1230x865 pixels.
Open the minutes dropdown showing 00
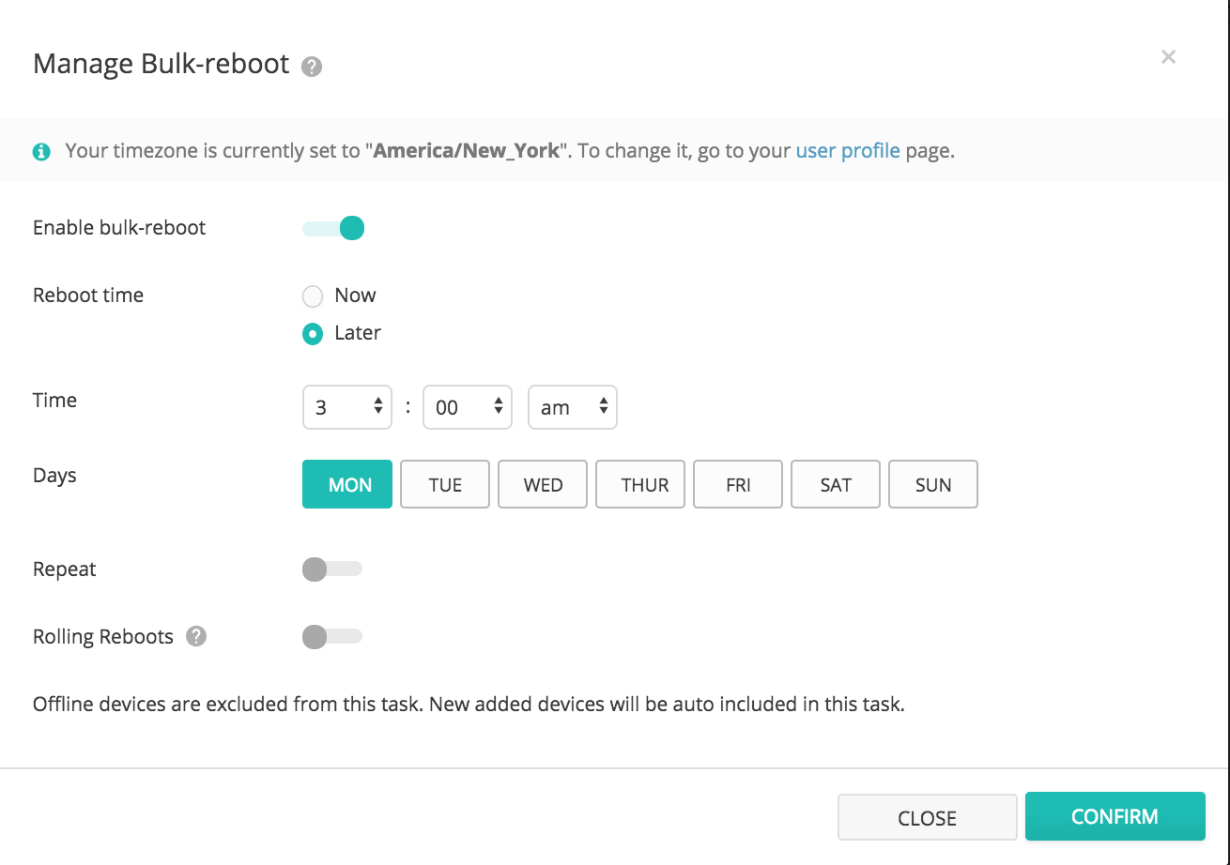pyautogui.click(x=468, y=407)
